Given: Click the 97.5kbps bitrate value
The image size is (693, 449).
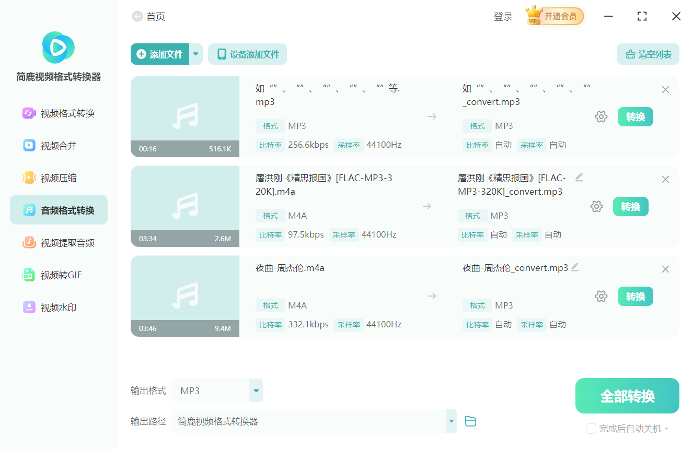Looking at the screenshot, I should point(306,235).
